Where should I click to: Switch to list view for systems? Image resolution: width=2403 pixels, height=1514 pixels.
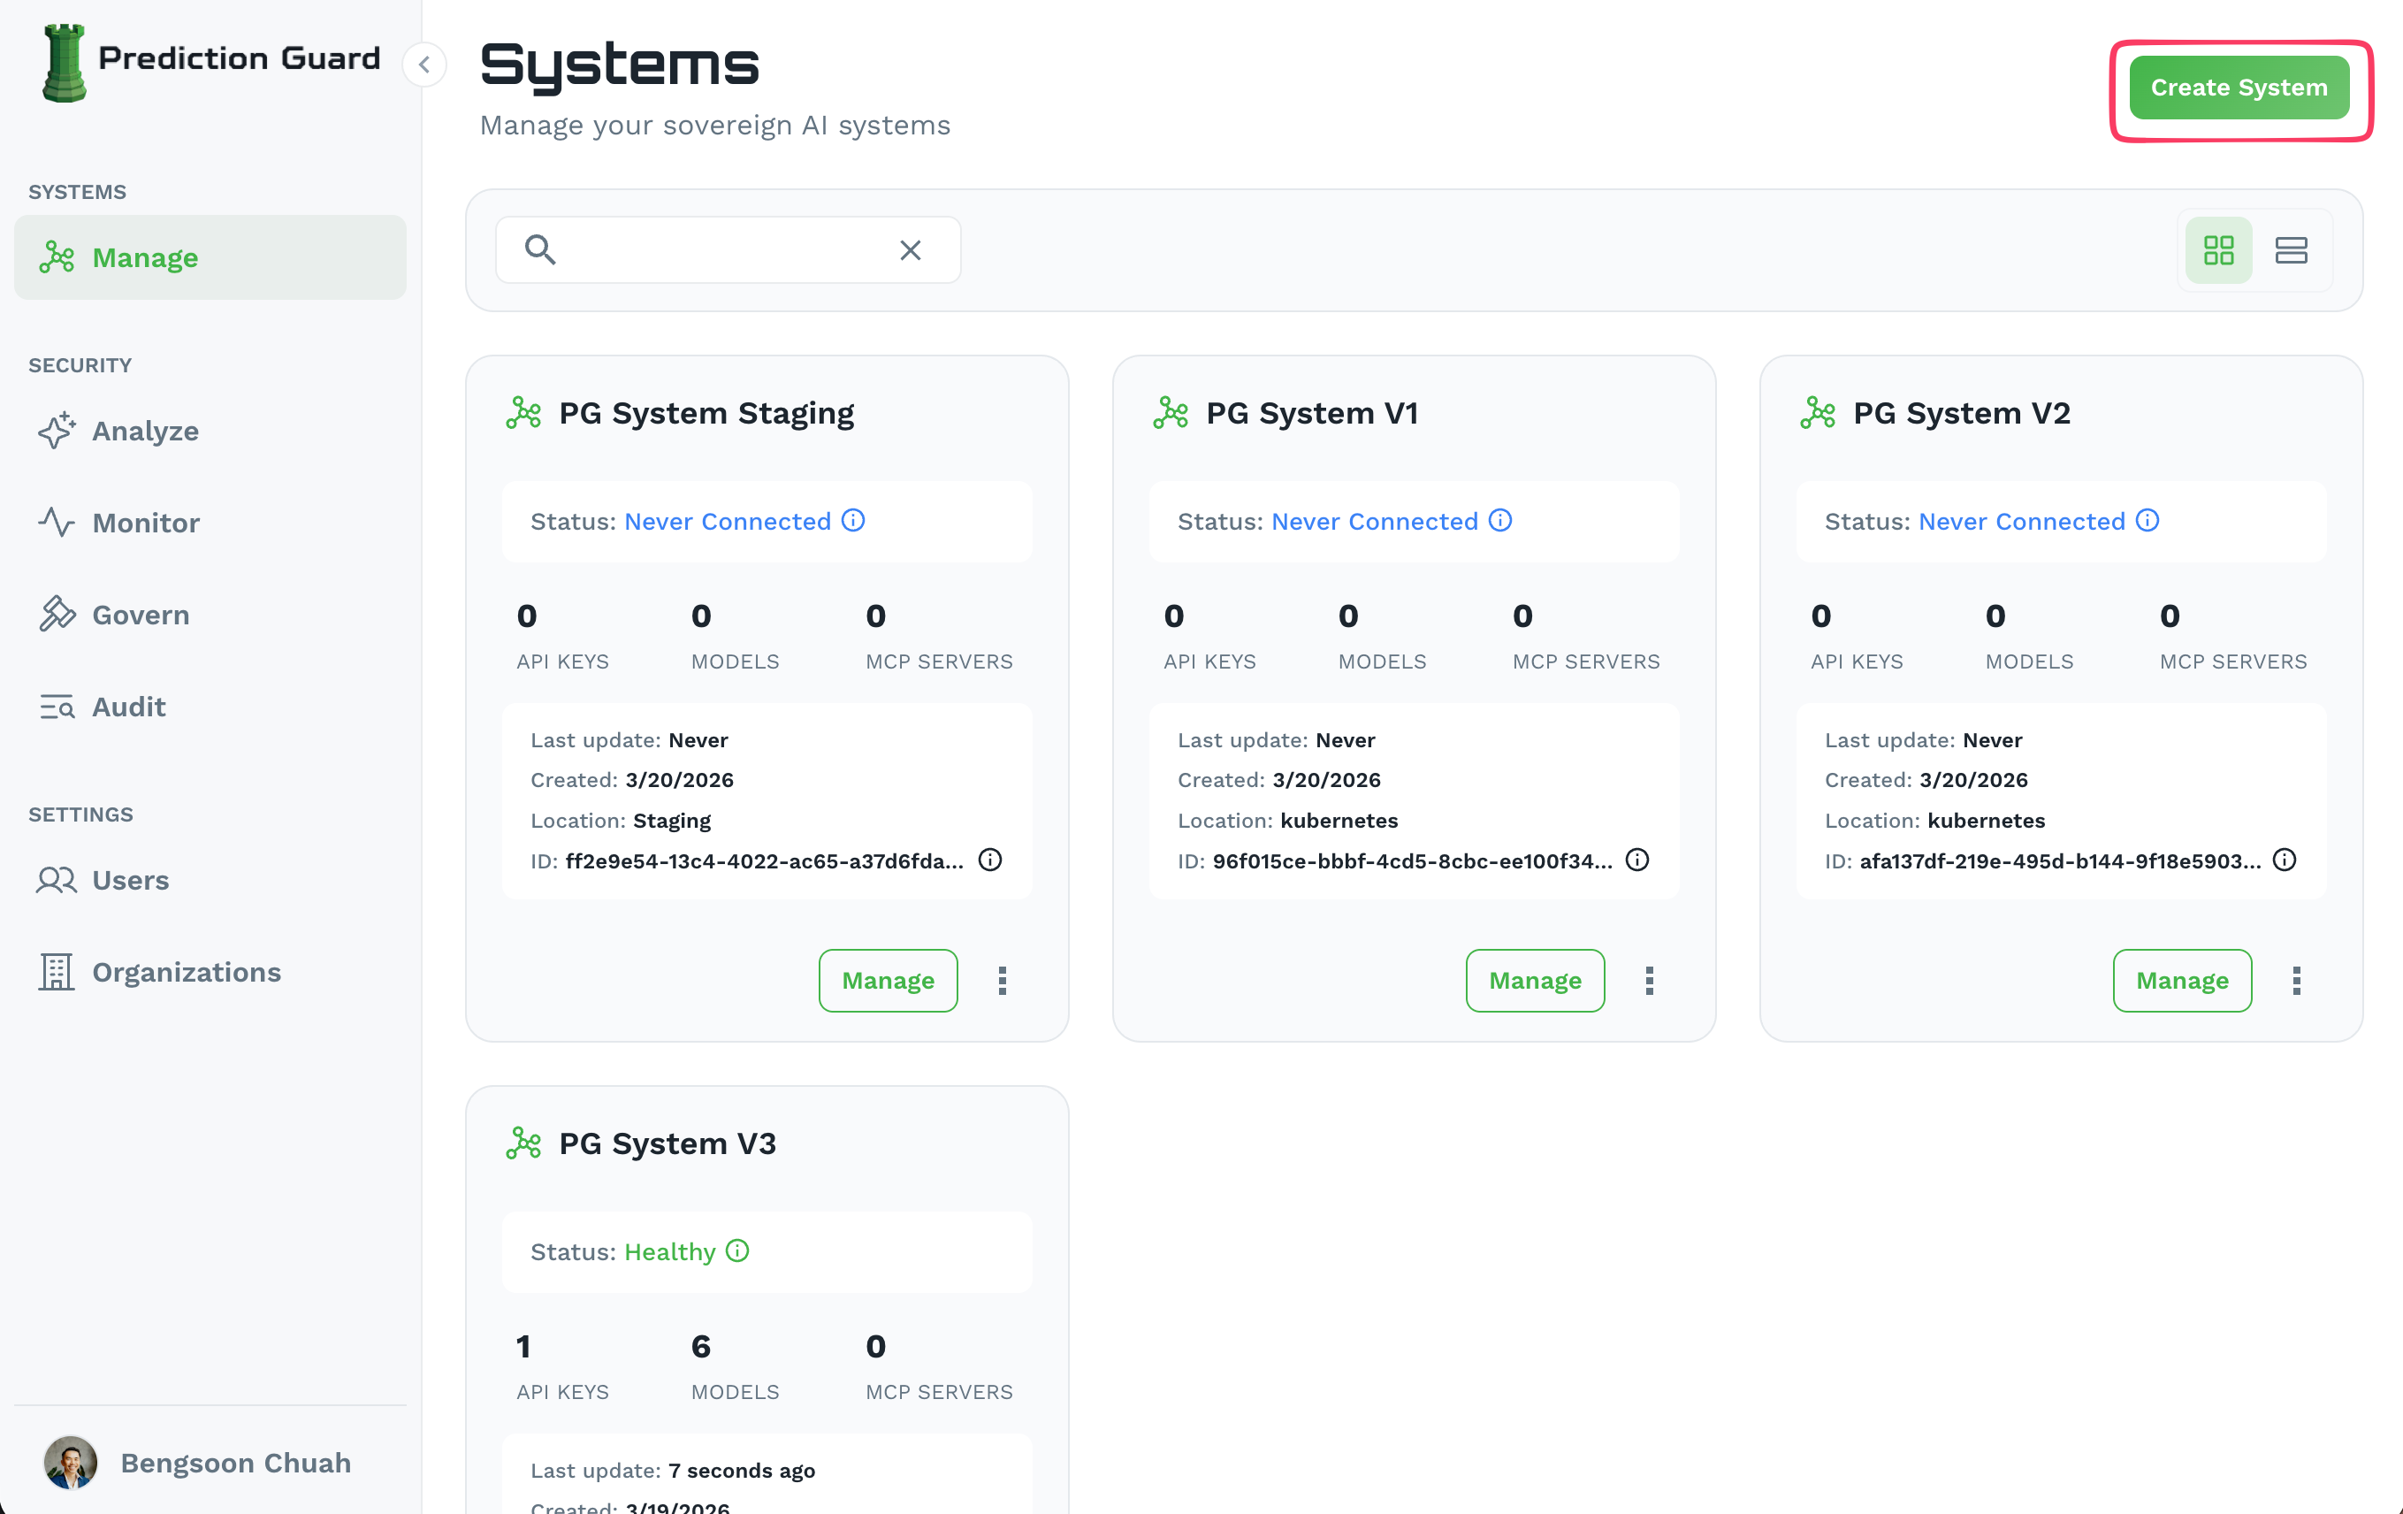(2292, 249)
